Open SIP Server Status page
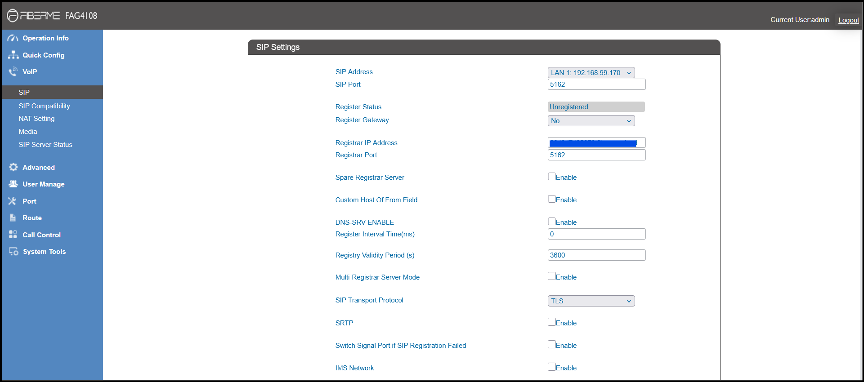This screenshot has width=864, height=382. click(45, 145)
